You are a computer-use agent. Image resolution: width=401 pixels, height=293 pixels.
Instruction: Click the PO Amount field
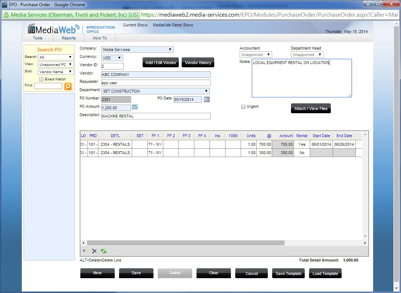116,108
